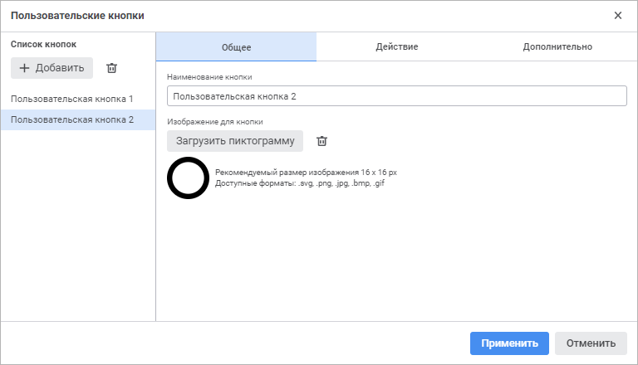Add a new button via Добавить label
Image resolution: width=638 pixels, height=365 pixels.
tap(60, 68)
